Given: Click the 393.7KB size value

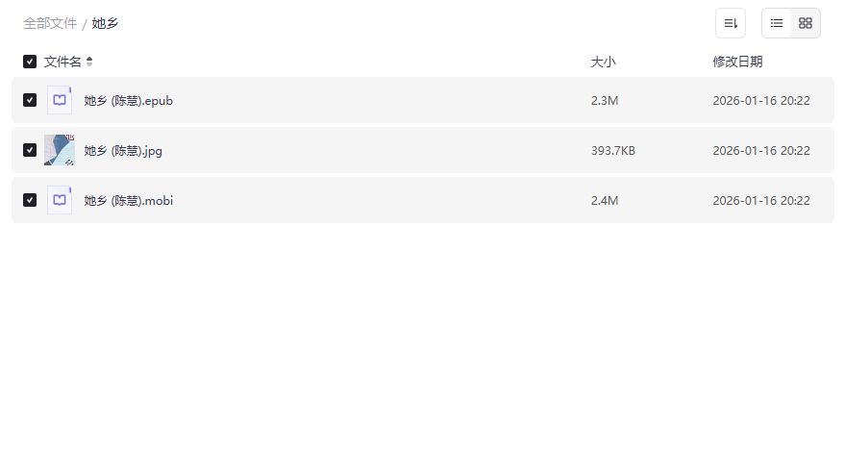Looking at the screenshot, I should tap(612, 150).
